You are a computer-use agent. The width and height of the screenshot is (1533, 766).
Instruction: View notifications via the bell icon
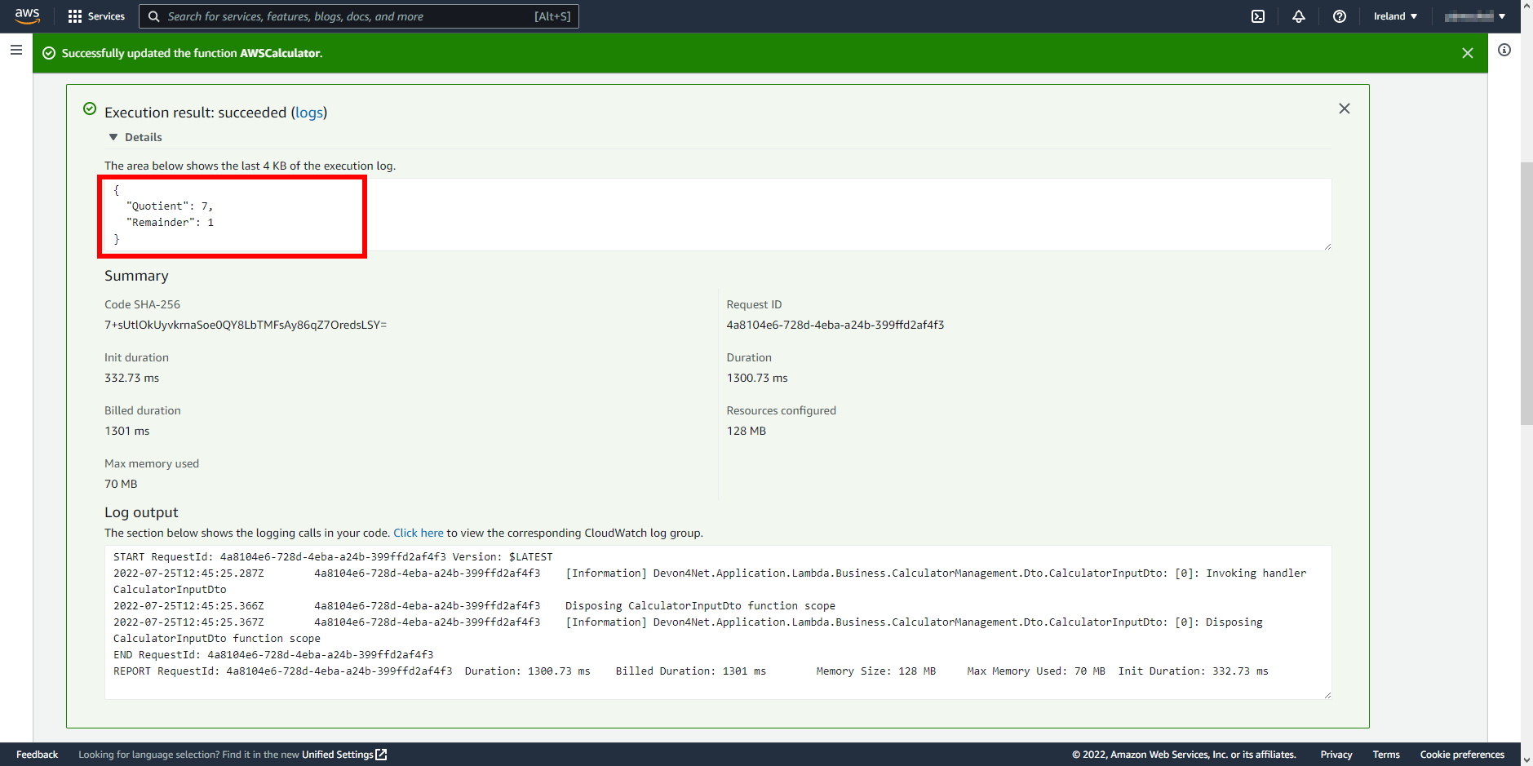pyautogui.click(x=1299, y=15)
